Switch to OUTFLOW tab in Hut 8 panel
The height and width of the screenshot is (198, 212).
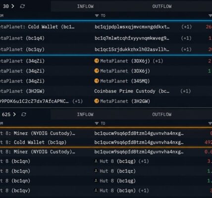pyautogui.click(x=162, y=114)
